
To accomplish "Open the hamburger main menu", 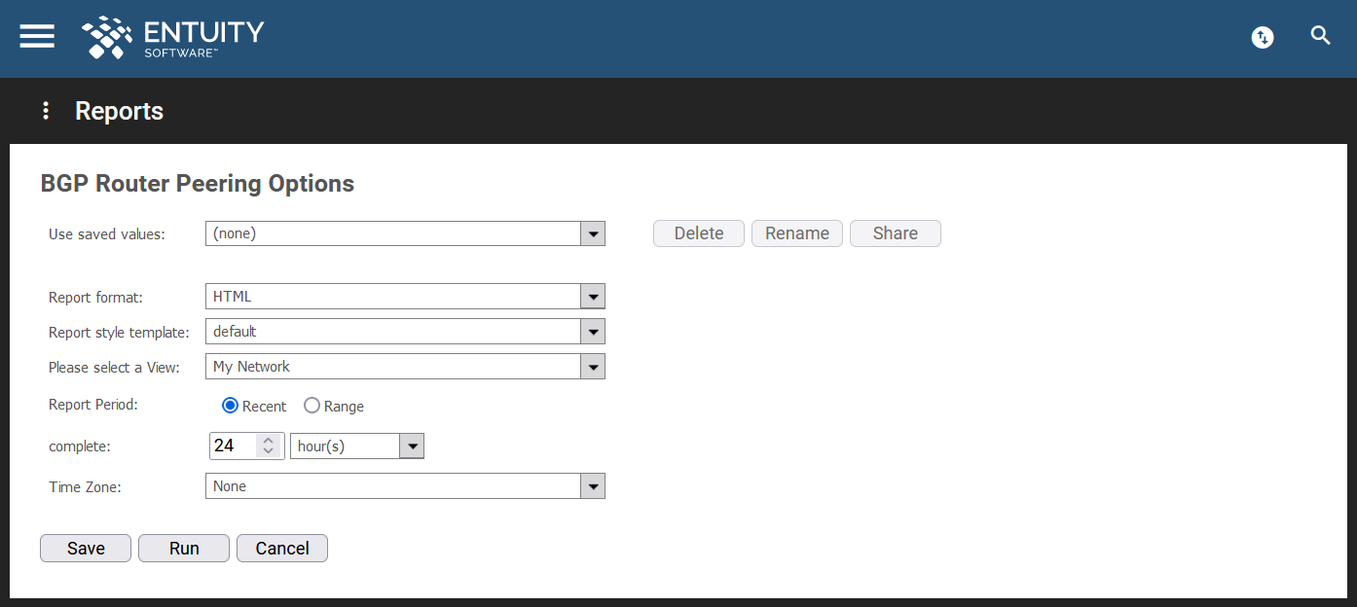I will pos(37,36).
